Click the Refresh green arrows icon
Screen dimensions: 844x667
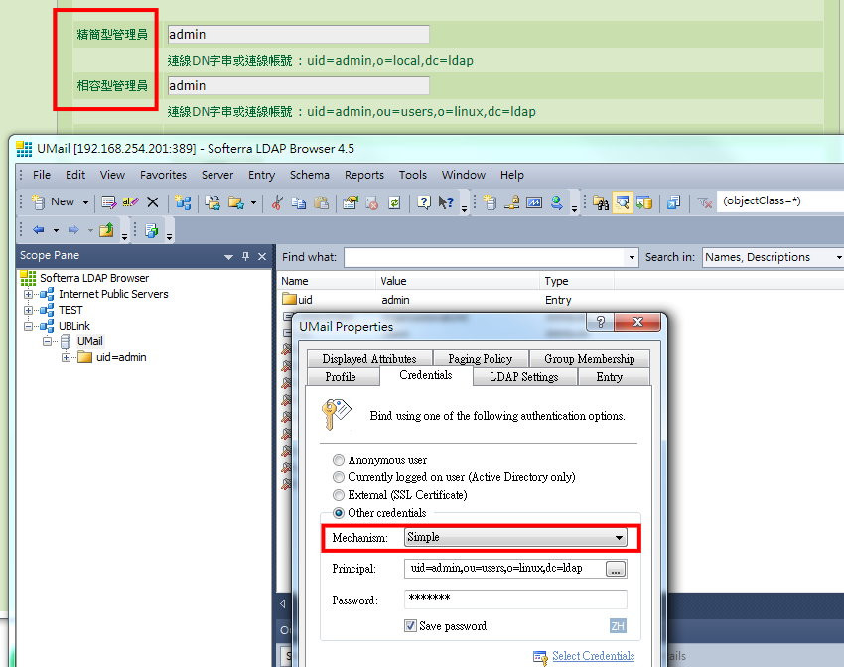pos(394,202)
